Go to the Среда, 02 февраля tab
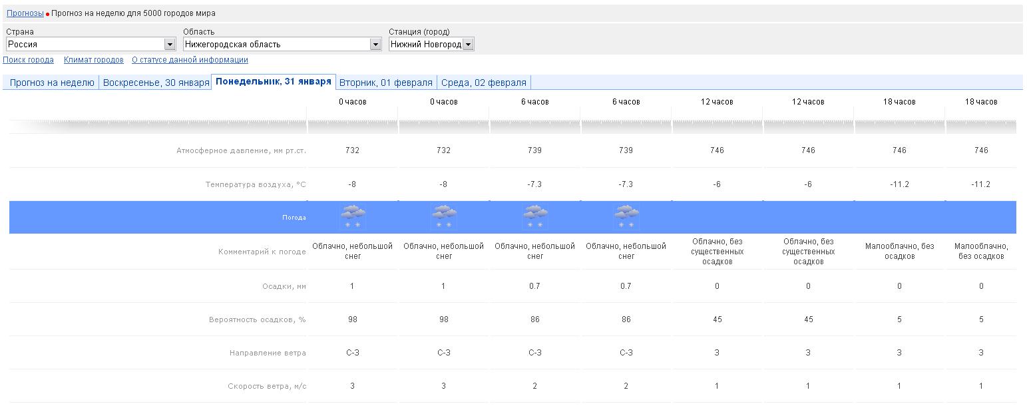The height and width of the screenshot is (420, 1027). 484,83
